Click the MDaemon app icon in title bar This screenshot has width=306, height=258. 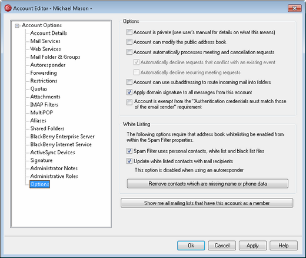pos(8,8)
